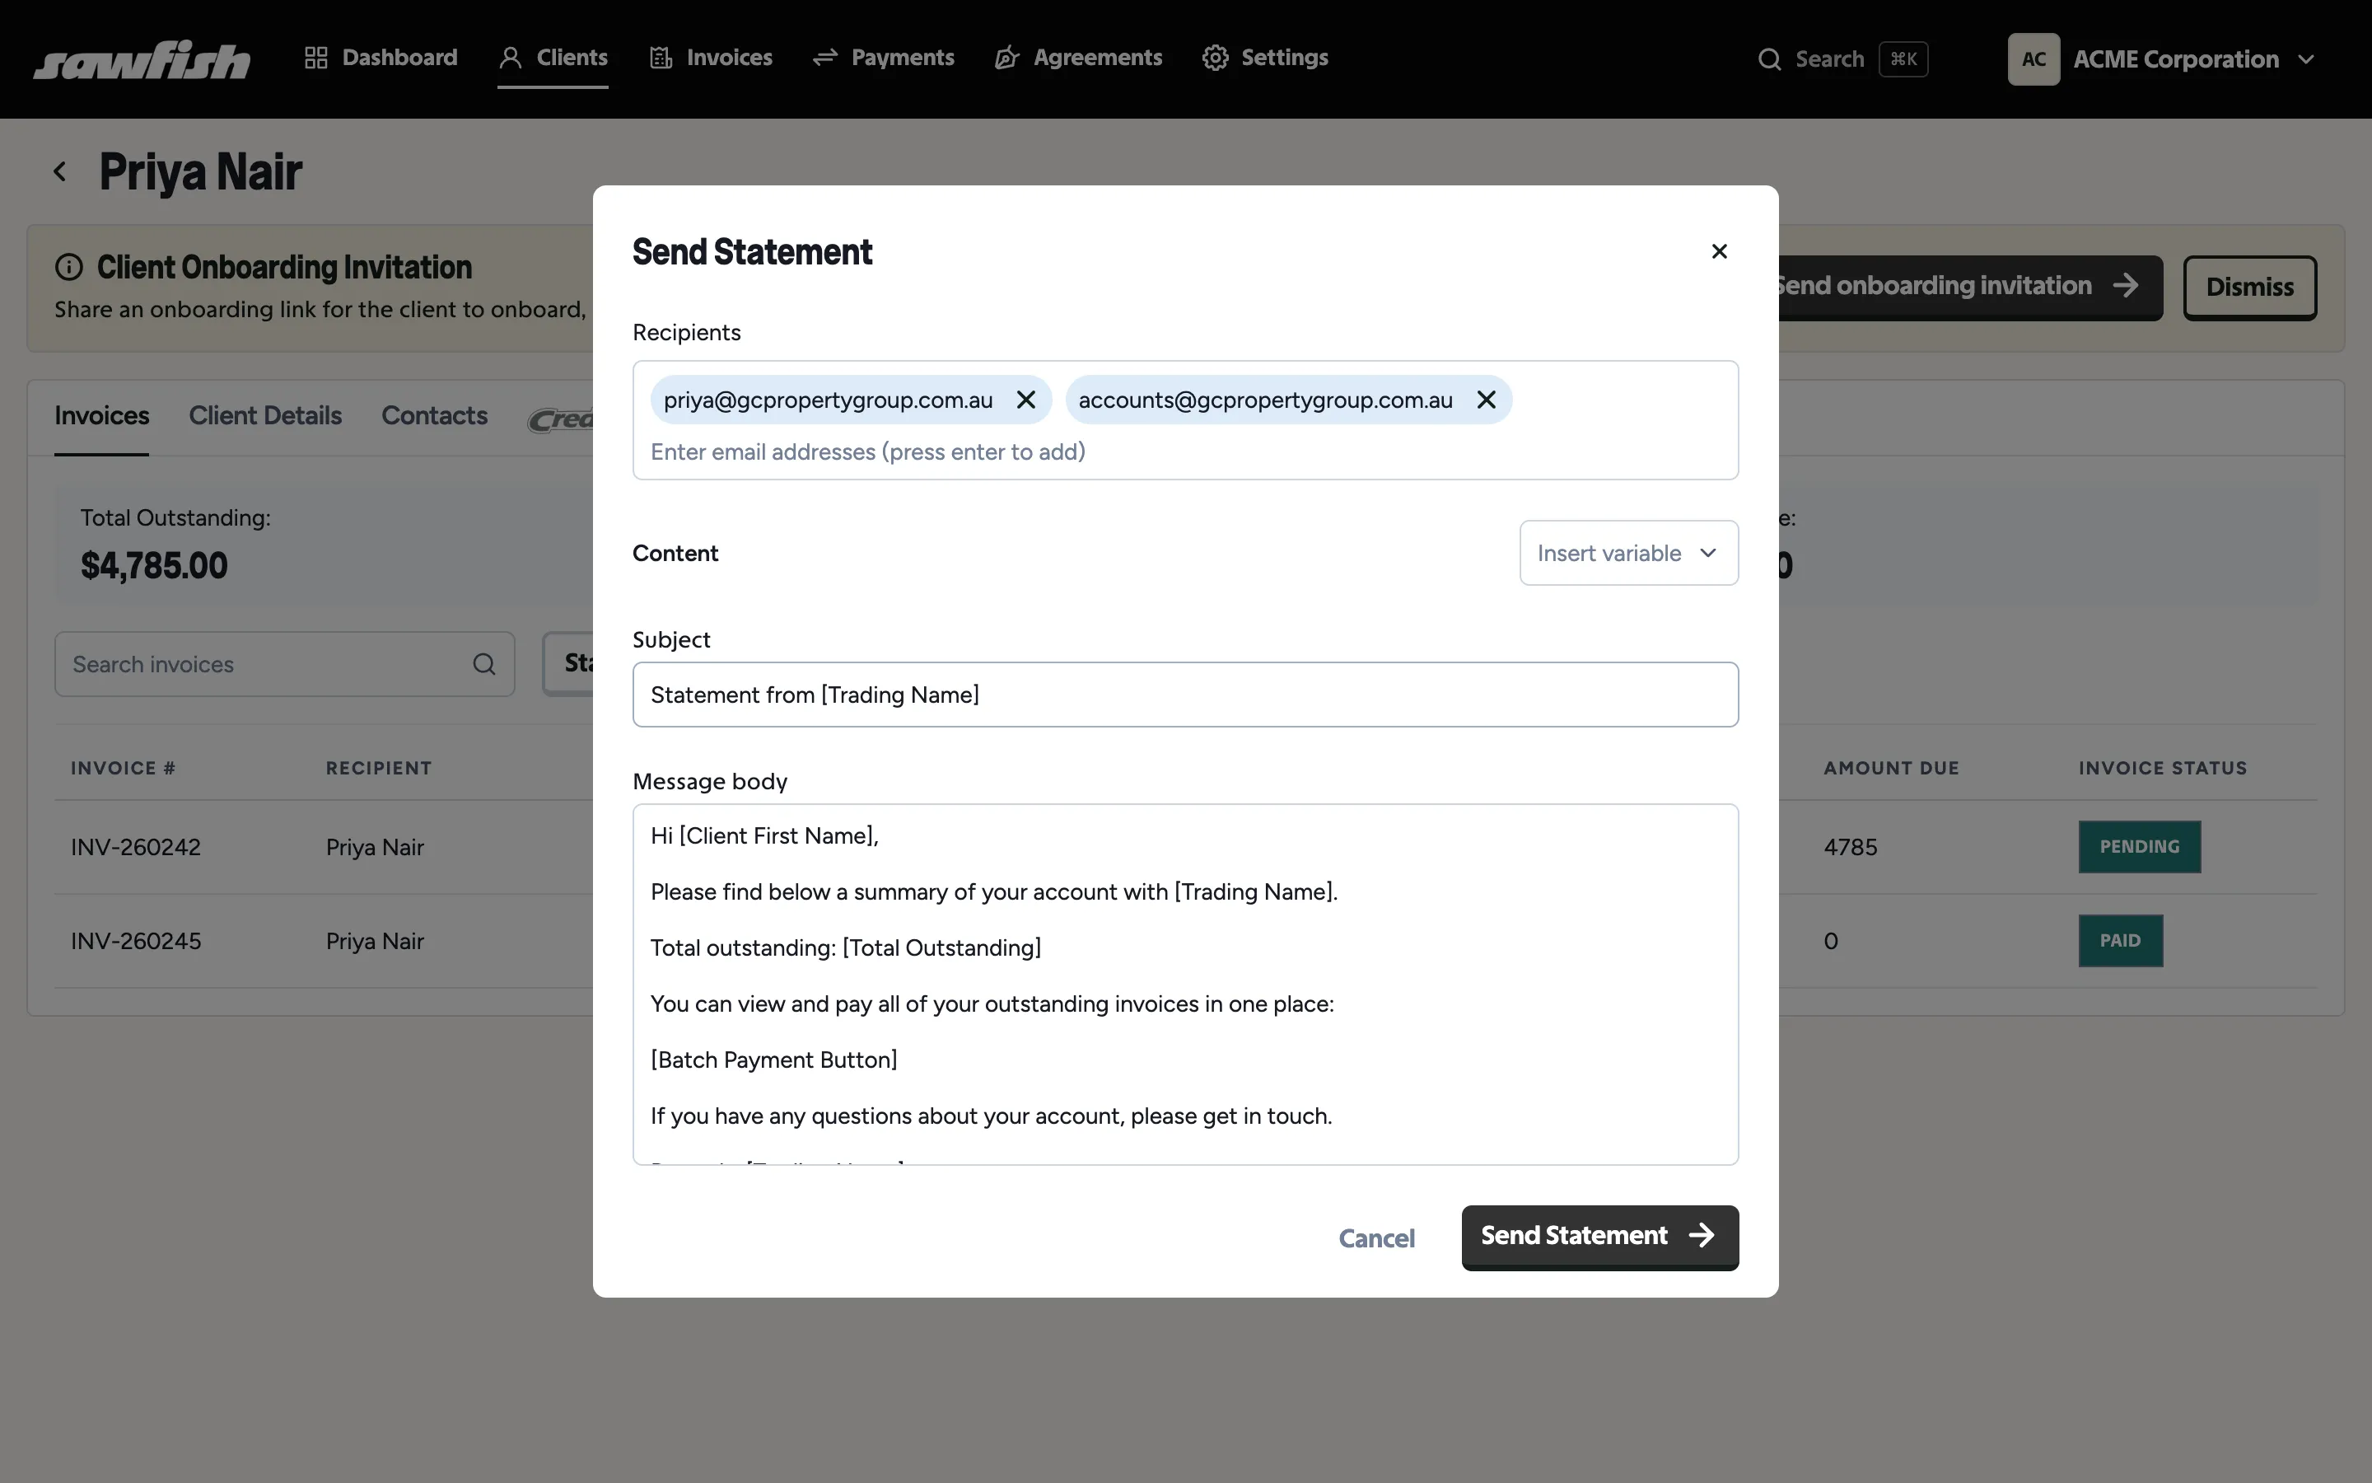Screen dimensions: 2372x1483
Task: Switch to the Client Details tab
Action: pos(266,416)
